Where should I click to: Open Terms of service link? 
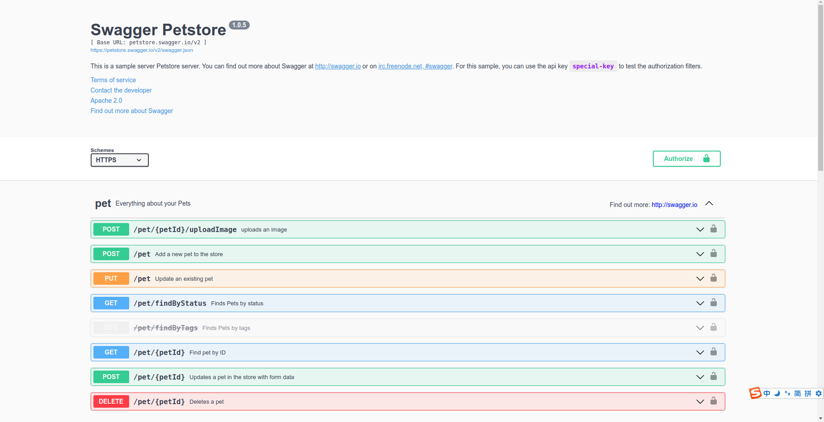click(113, 80)
